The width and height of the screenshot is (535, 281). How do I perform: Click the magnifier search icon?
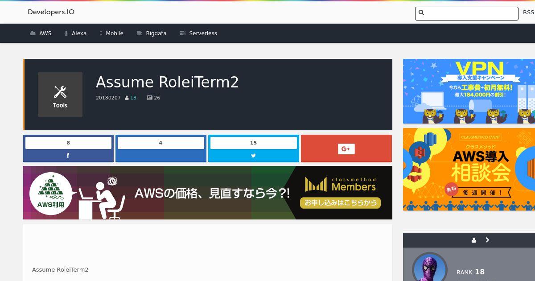point(421,13)
